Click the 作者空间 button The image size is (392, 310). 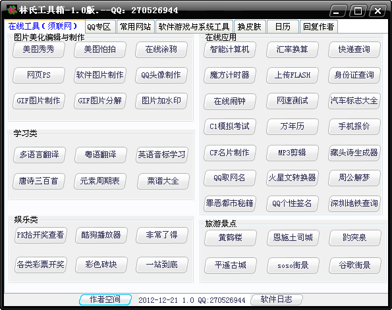click(x=105, y=299)
